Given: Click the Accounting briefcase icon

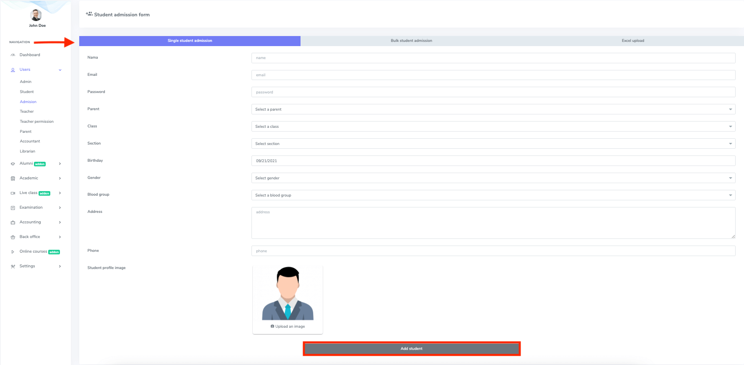Looking at the screenshot, I should pos(13,223).
